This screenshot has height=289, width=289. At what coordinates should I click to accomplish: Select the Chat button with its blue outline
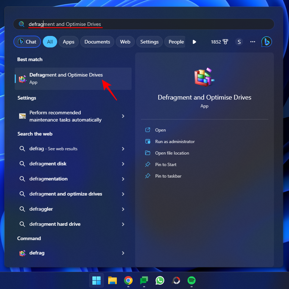27,42
